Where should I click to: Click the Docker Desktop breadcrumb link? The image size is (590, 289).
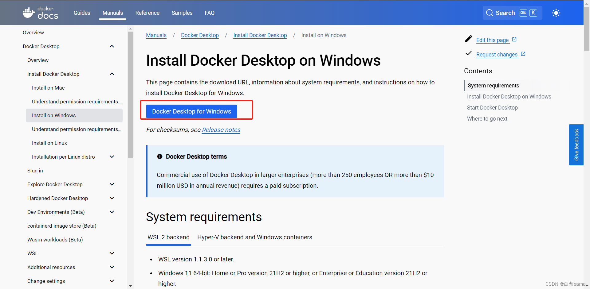pyautogui.click(x=200, y=35)
